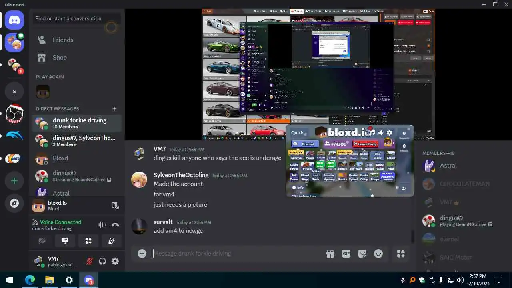Click the chat scrollbar
This screenshot has width=512, height=288.
413,236
